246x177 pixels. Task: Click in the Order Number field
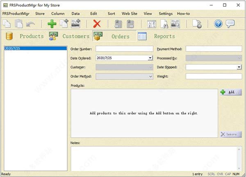[x=124, y=49]
